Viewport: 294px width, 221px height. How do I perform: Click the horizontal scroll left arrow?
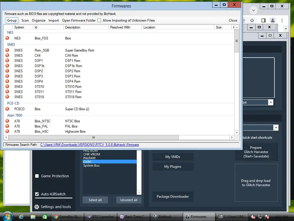coord(6,137)
